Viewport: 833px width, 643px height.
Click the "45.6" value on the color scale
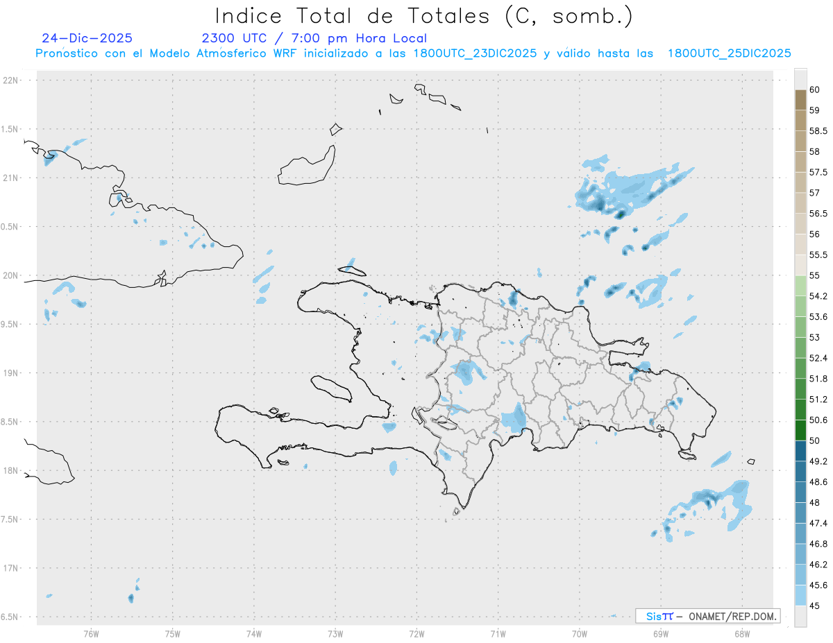click(x=819, y=585)
